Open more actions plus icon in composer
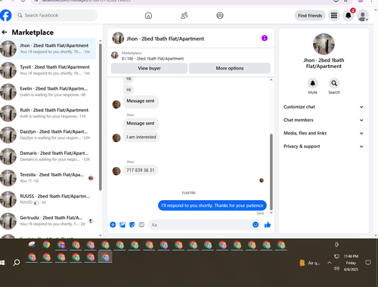The width and height of the screenshot is (378, 287). click(x=113, y=224)
